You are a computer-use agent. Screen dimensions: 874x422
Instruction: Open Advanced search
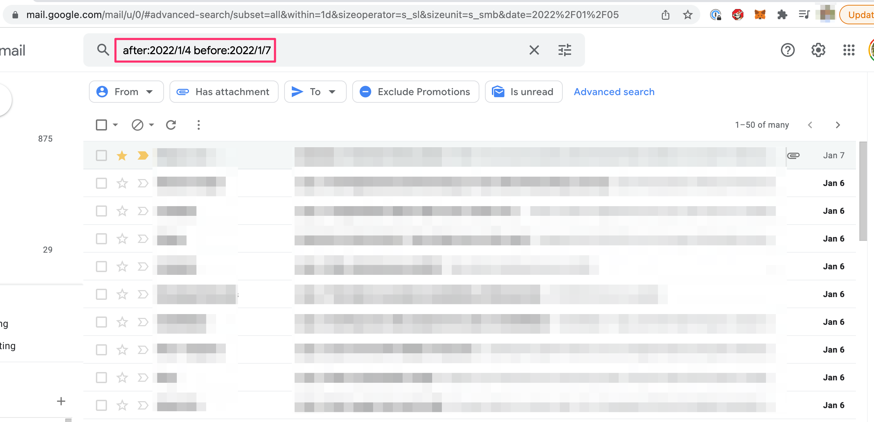pyautogui.click(x=614, y=92)
